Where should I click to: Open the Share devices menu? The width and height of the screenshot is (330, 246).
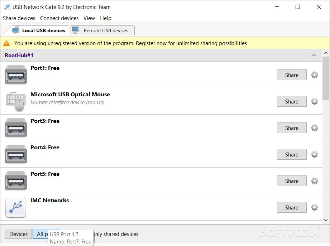tap(19, 18)
